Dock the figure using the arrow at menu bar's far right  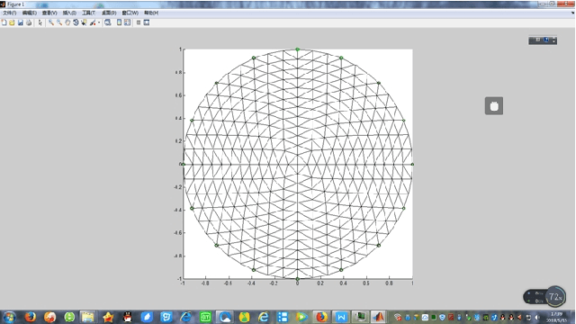[572, 13]
